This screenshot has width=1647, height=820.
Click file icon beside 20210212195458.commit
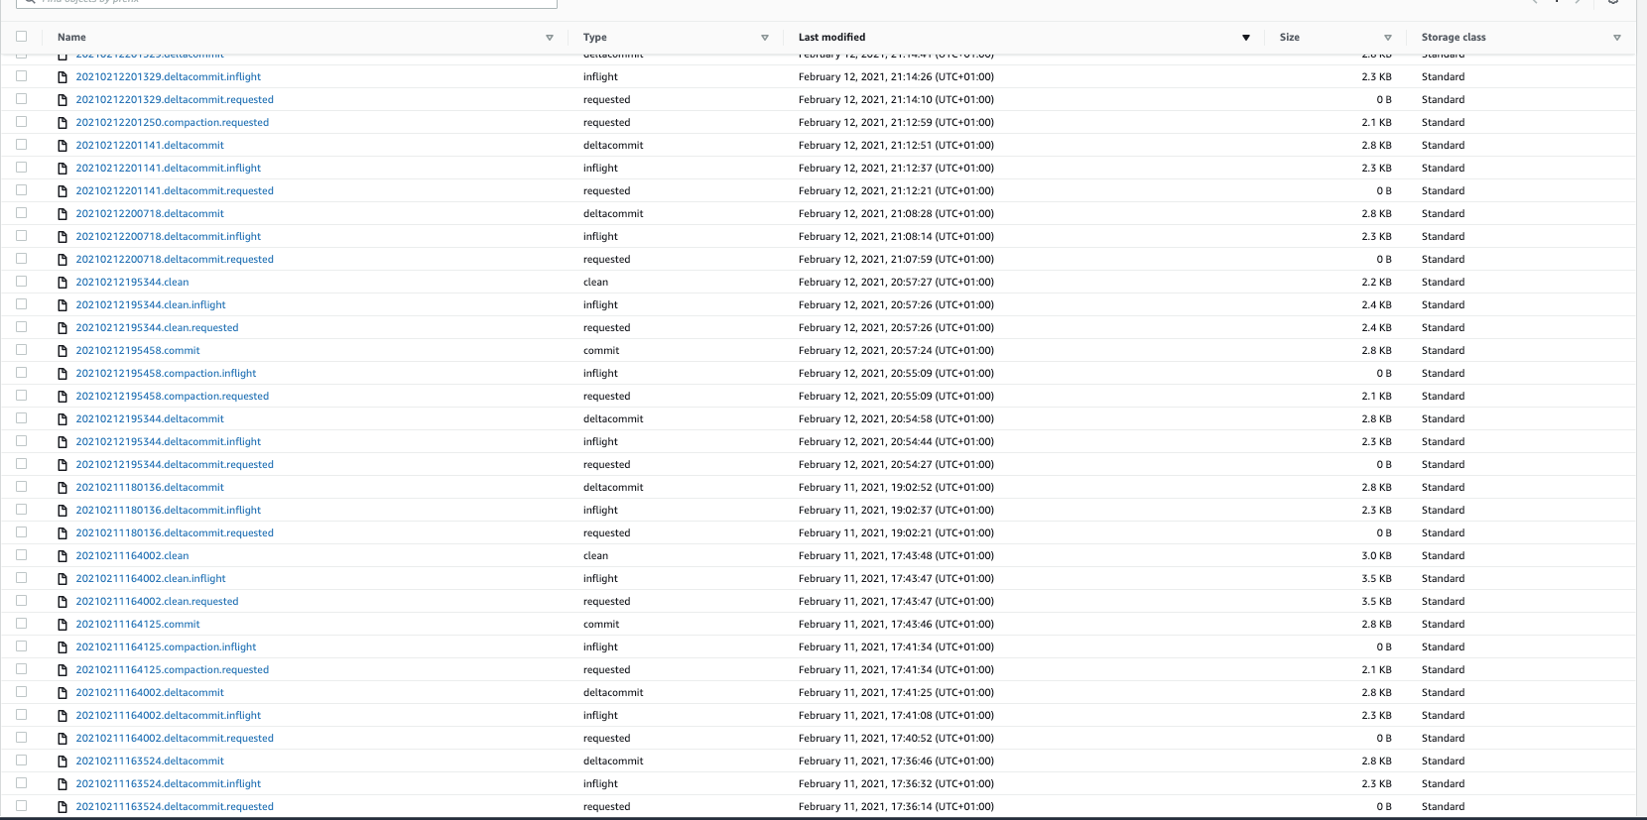[x=63, y=351]
